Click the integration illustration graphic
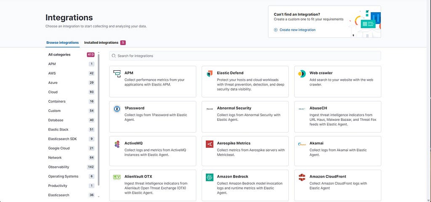This screenshot has height=202, width=431. 365,24
